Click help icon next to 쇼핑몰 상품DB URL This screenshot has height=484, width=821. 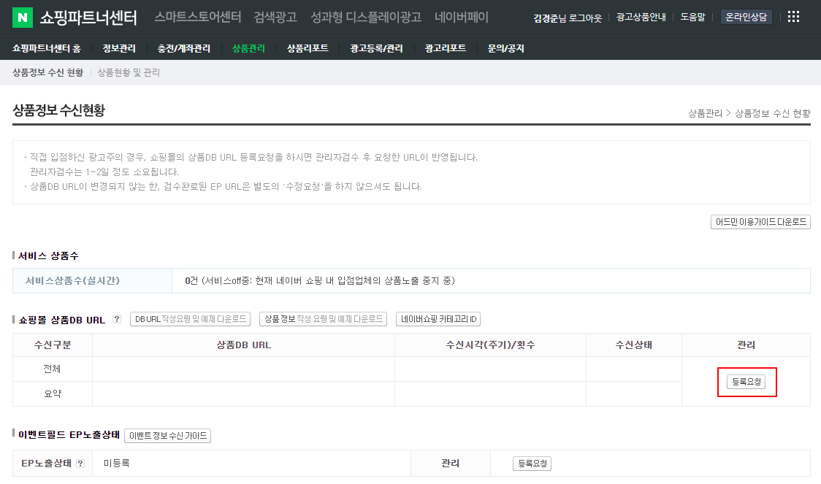[117, 319]
